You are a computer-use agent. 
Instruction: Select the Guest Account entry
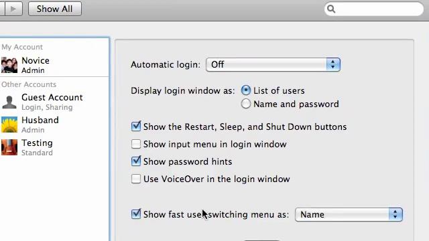54,102
